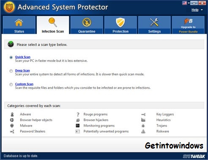Minimize the Advanced System Protector window
This screenshot has height=160, width=208.
pos(194,3)
